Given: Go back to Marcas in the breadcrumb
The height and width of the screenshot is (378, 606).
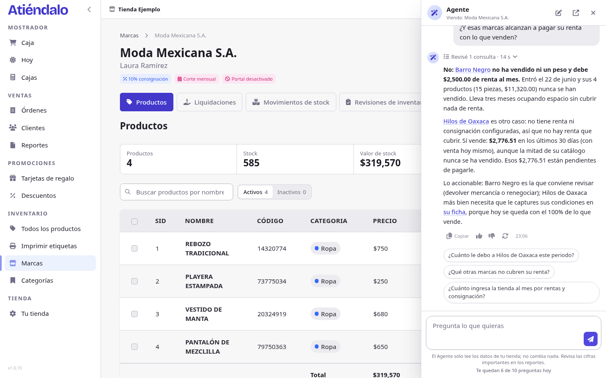Looking at the screenshot, I should (129, 36).
